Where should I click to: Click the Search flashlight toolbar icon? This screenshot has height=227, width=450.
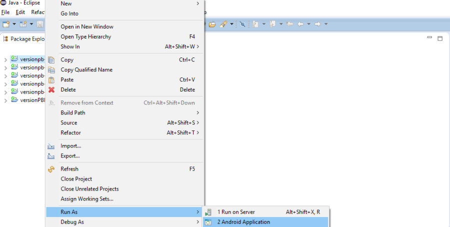pyautogui.click(x=223, y=24)
